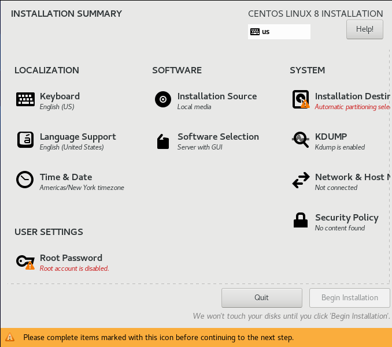Click red 'Automatic partitioning' warning text
Viewport: 392px width, 347px height.
[352, 107]
